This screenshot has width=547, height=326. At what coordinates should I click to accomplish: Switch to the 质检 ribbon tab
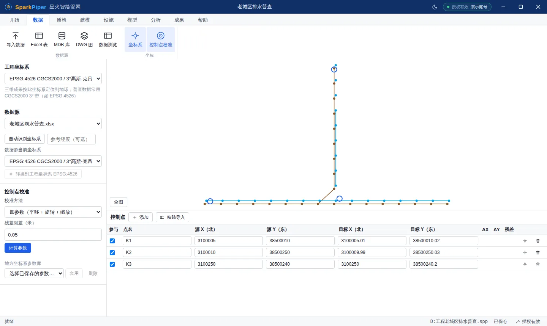pyautogui.click(x=62, y=20)
